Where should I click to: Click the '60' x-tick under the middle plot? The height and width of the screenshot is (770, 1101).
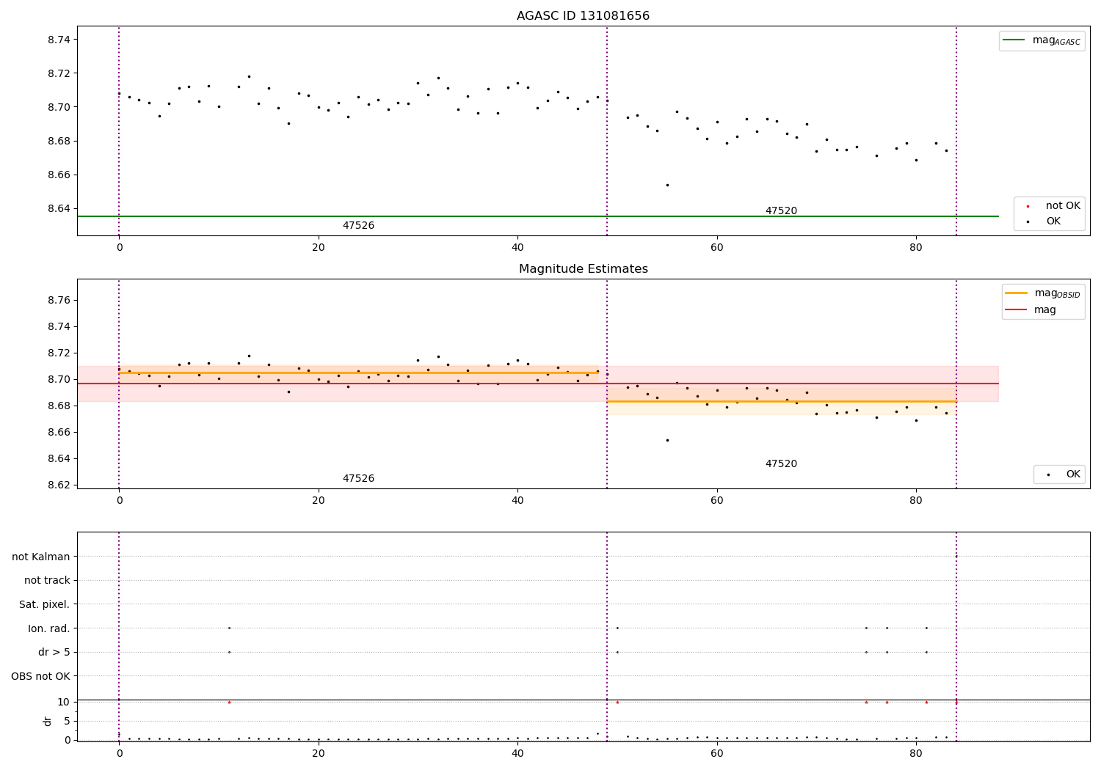pos(716,501)
